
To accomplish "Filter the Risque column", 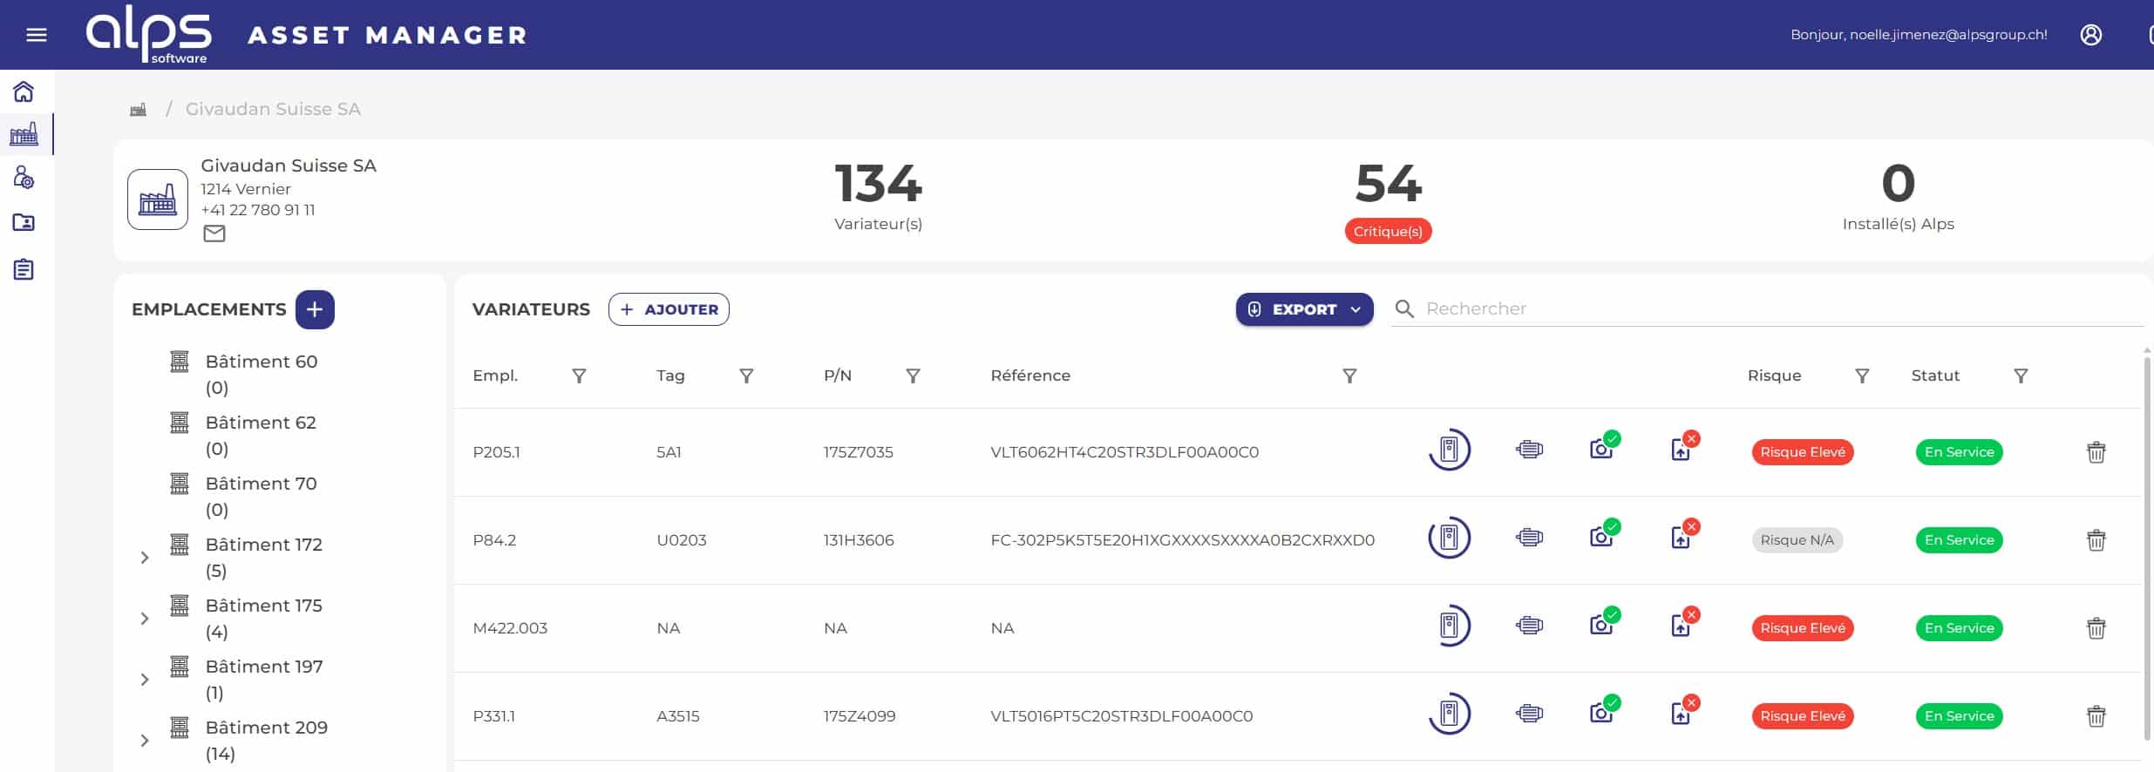I will tap(1862, 376).
